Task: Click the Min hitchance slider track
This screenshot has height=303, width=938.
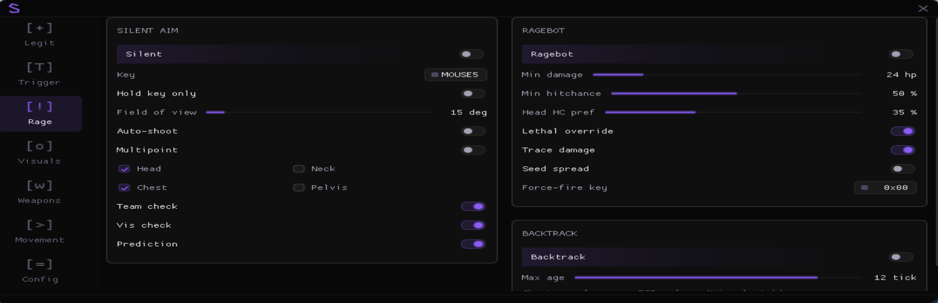Action: point(736,93)
